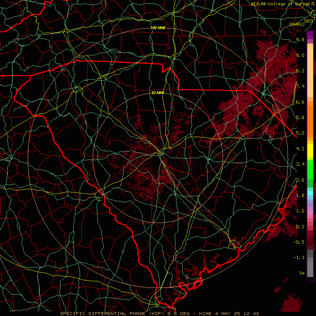Click the orange band of the color scale
This screenshot has height=316, width=316.
(310, 121)
